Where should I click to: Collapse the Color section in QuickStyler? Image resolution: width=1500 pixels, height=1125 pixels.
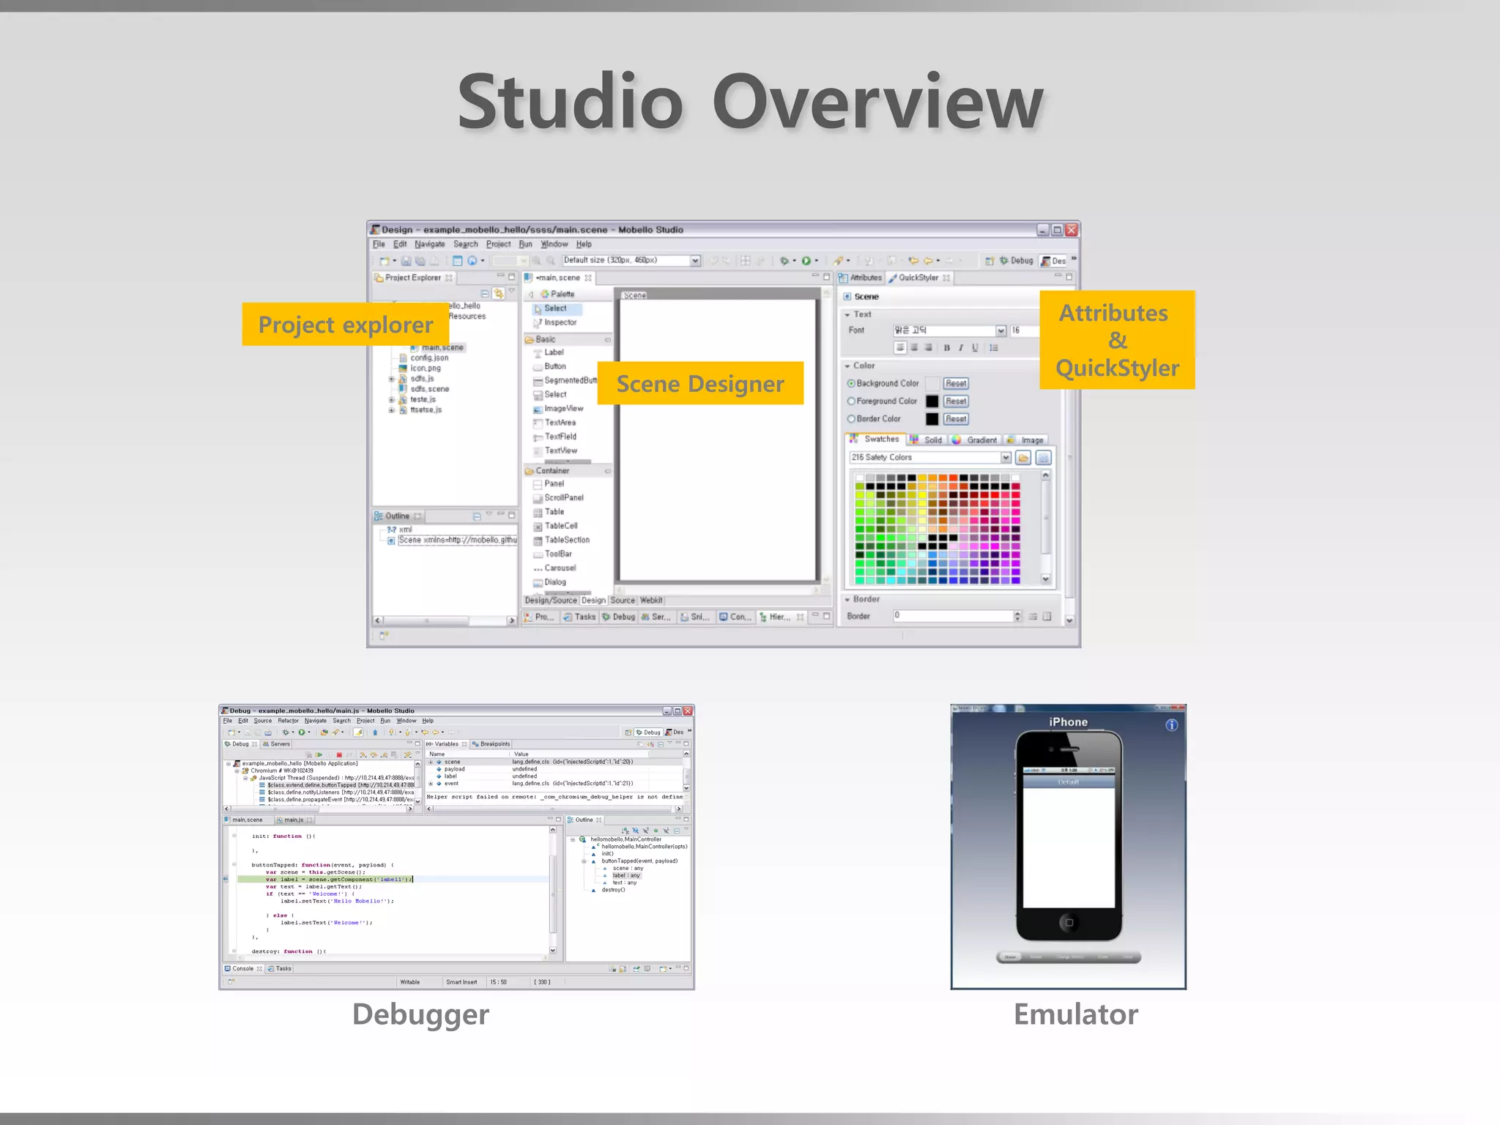click(x=847, y=365)
